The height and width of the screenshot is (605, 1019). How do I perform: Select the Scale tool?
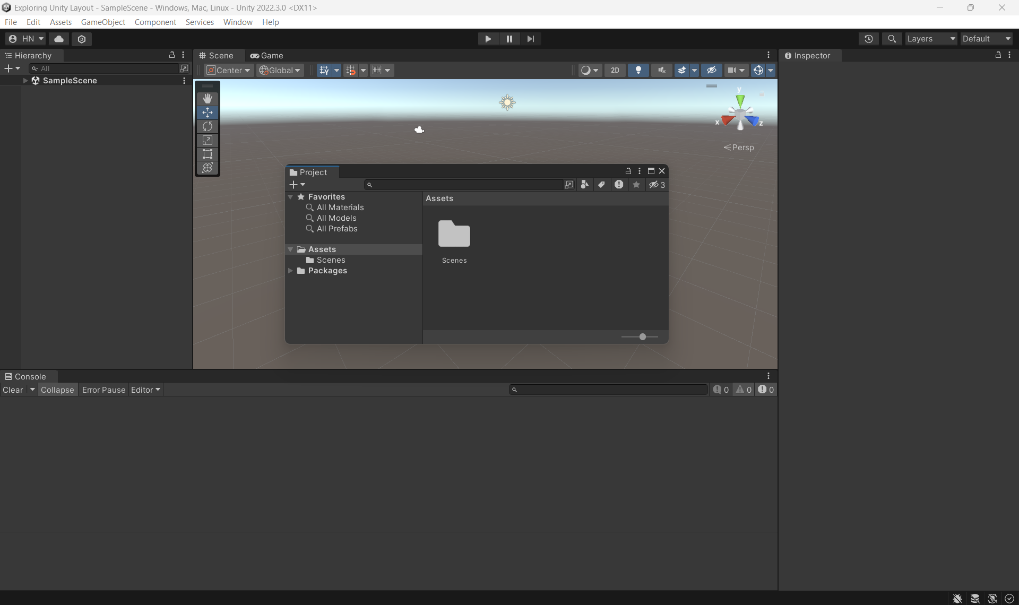click(x=208, y=140)
